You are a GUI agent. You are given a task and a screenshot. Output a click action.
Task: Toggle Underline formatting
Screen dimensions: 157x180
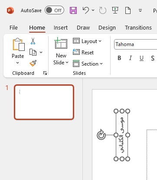(141, 58)
